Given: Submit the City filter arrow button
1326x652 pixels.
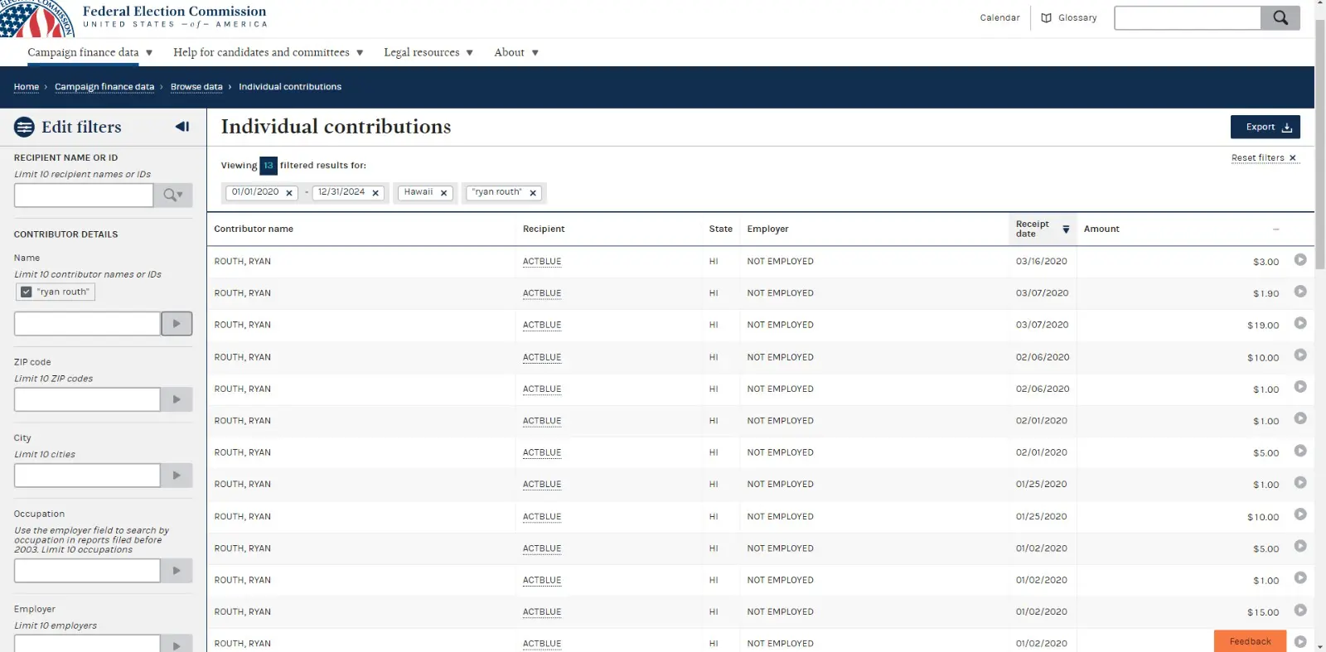Looking at the screenshot, I should tap(177, 476).
